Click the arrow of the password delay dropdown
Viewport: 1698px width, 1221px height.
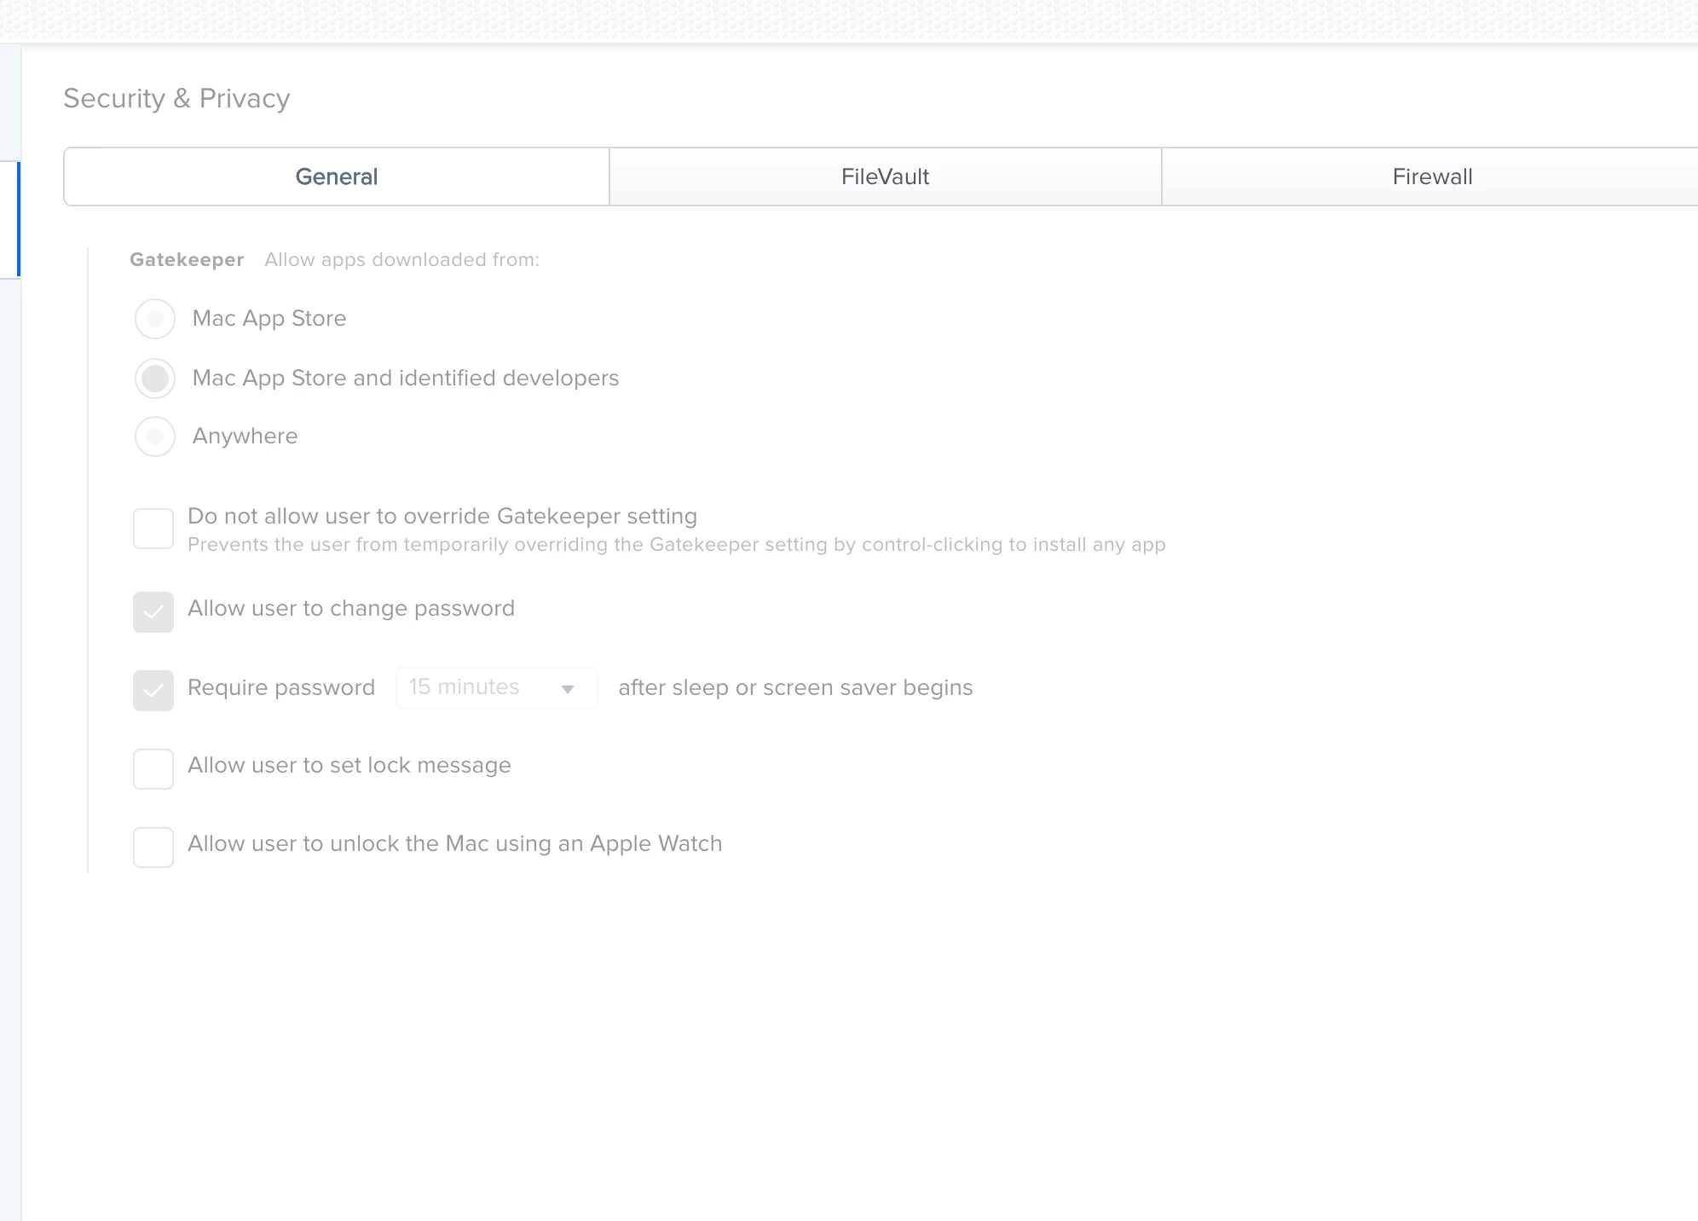(x=568, y=689)
